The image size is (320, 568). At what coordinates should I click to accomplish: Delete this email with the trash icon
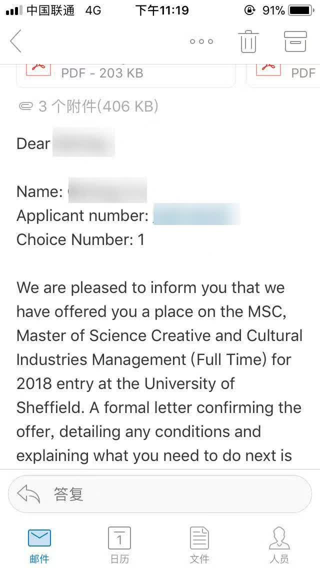[248, 41]
